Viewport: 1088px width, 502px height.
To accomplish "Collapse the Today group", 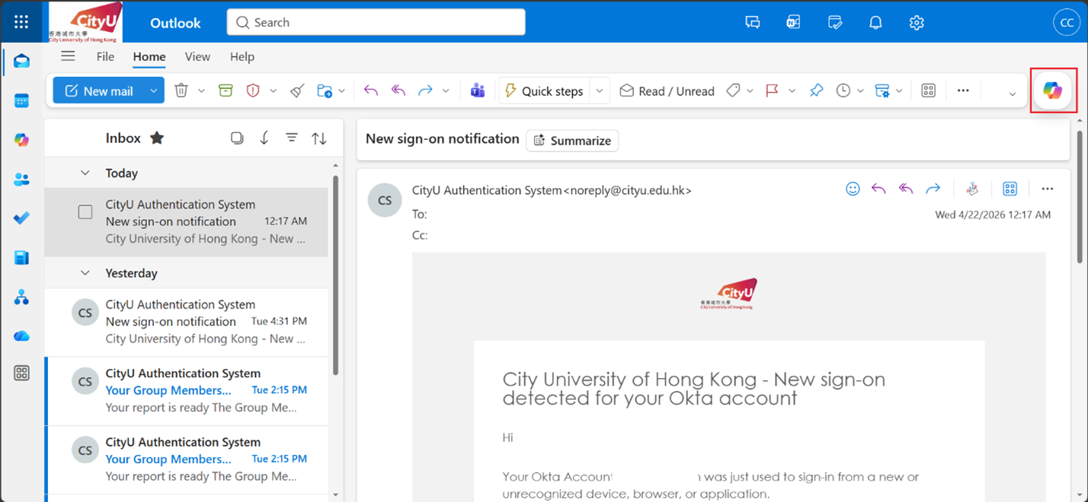I will [85, 173].
